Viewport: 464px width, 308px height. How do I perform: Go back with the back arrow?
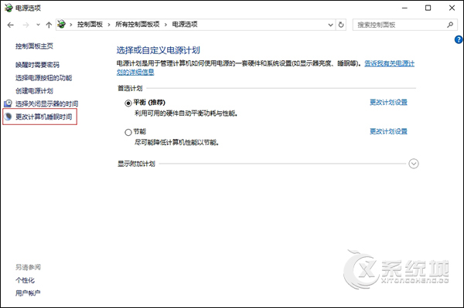[x=11, y=25]
